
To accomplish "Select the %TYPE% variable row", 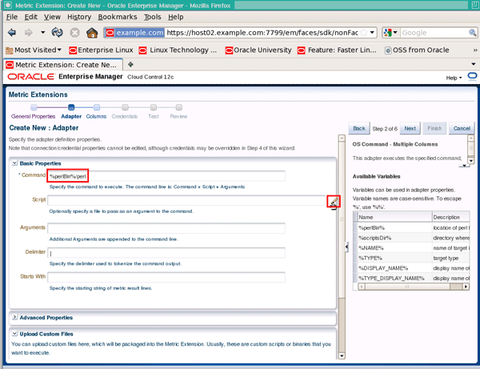I will click(411, 258).
